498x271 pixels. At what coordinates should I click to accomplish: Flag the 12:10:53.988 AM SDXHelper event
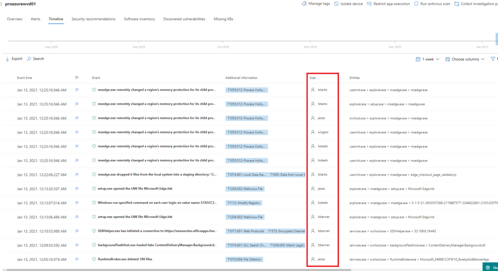click(77, 231)
